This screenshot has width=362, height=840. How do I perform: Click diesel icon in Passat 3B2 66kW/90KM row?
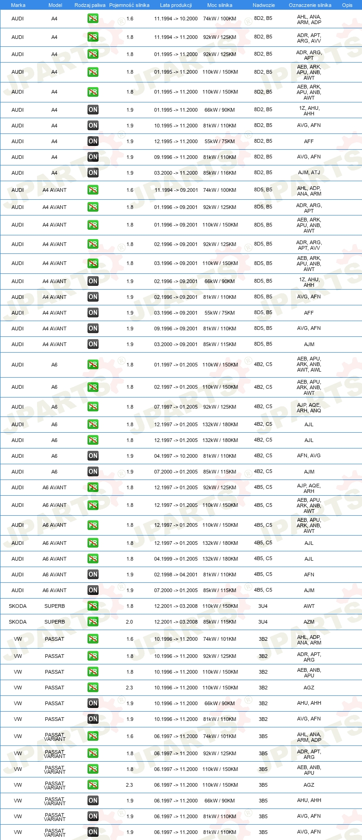pos(93,703)
